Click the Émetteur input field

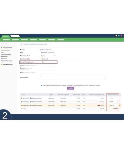pyautogui.click(x=48, y=69)
